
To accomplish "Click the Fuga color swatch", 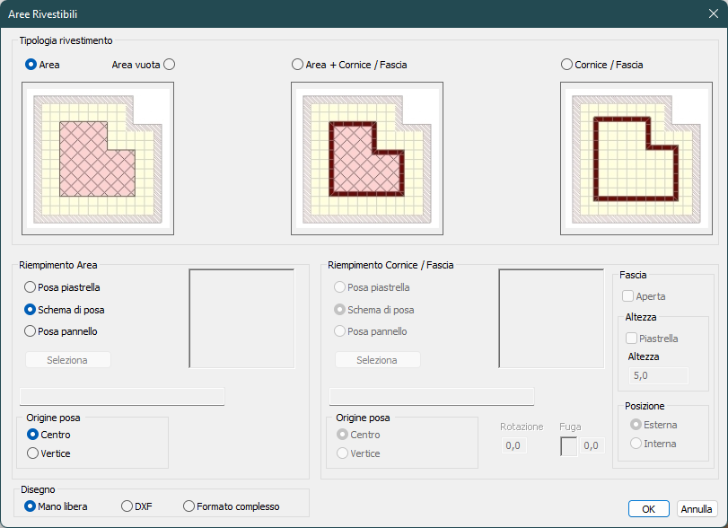I will tap(569, 446).
